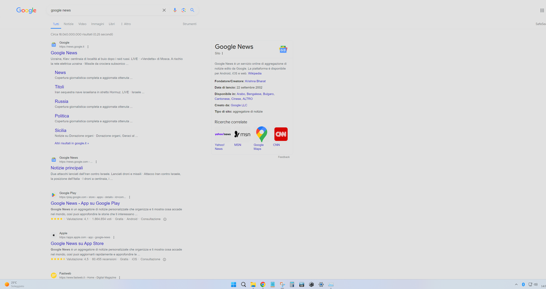
Task: Click the Fastweb favicon
Action: point(54,275)
